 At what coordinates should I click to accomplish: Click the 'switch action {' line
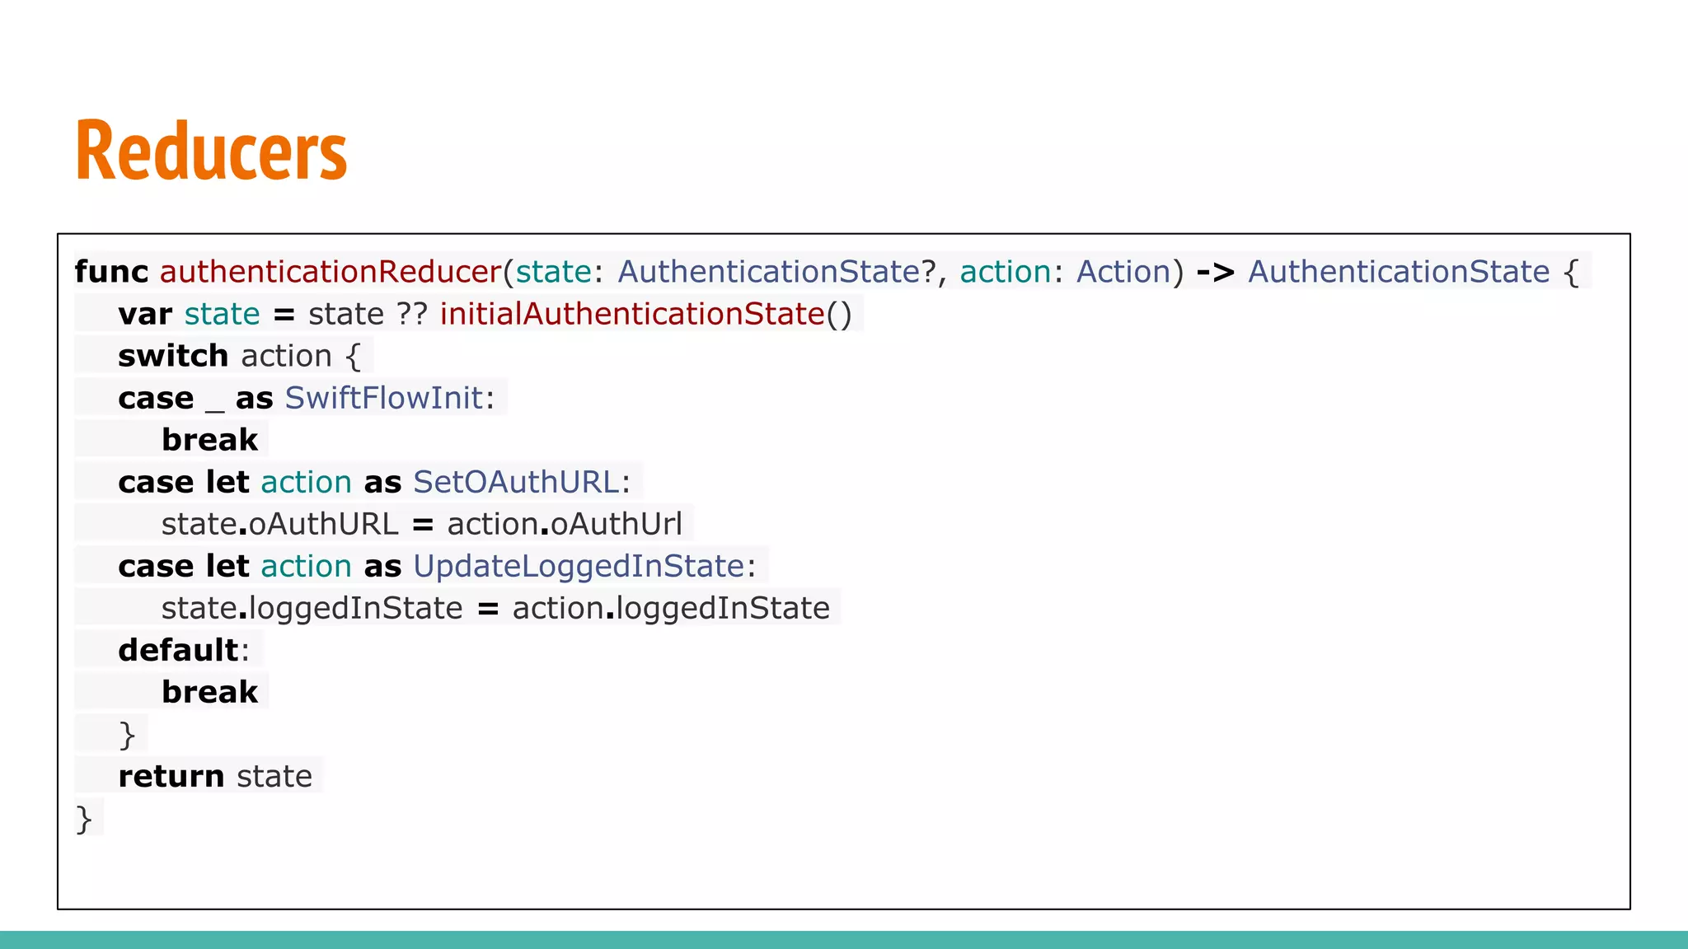pos(239,356)
